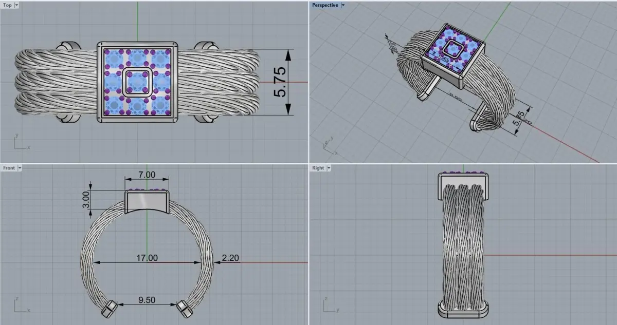This screenshot has width=617, height=325.
Task: Open the Front viewport menu arrow
Action: (20, 168)
